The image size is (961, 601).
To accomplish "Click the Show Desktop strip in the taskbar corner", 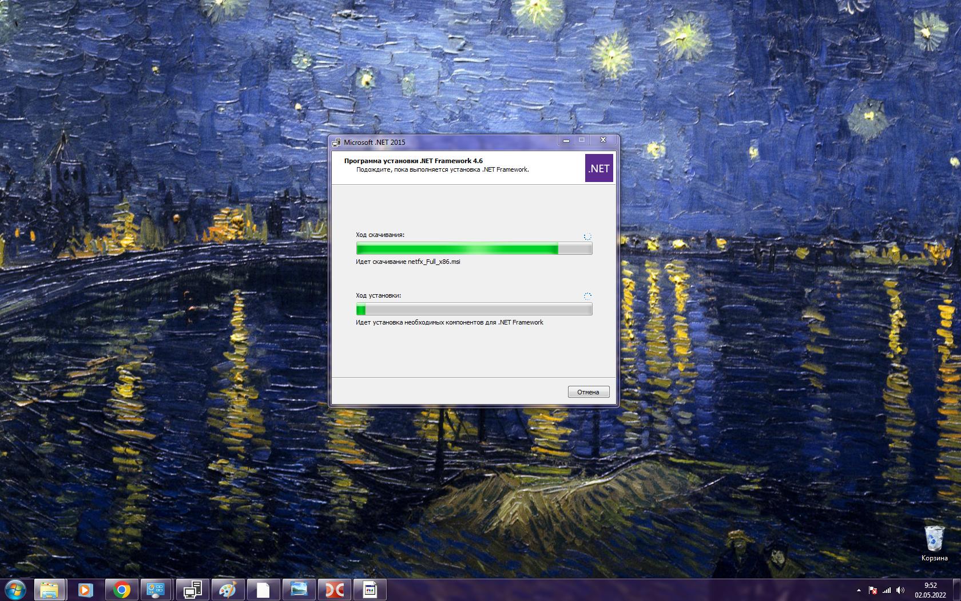I will point(957,590).
